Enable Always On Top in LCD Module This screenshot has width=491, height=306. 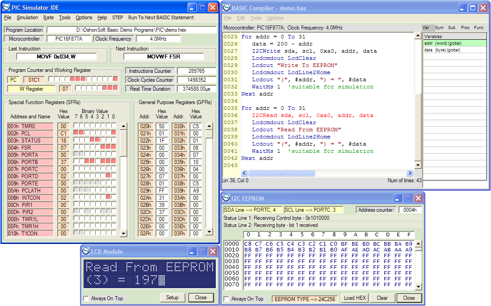[86, 298]
